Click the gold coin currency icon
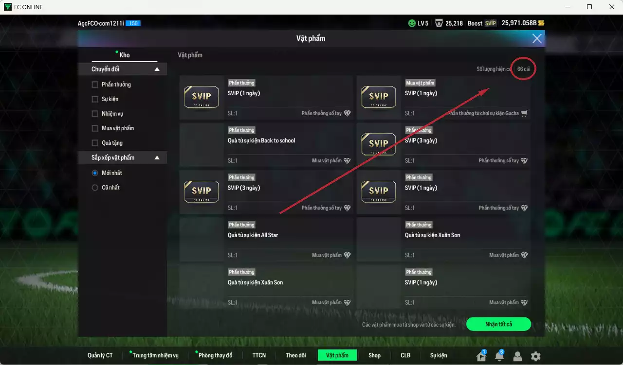Viewport: 623px width, 365px height. 541,23
